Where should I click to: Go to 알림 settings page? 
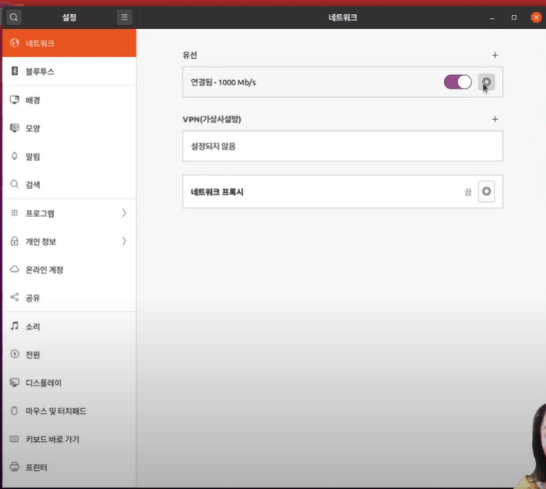pyautogui.click(x=69, y=156)
